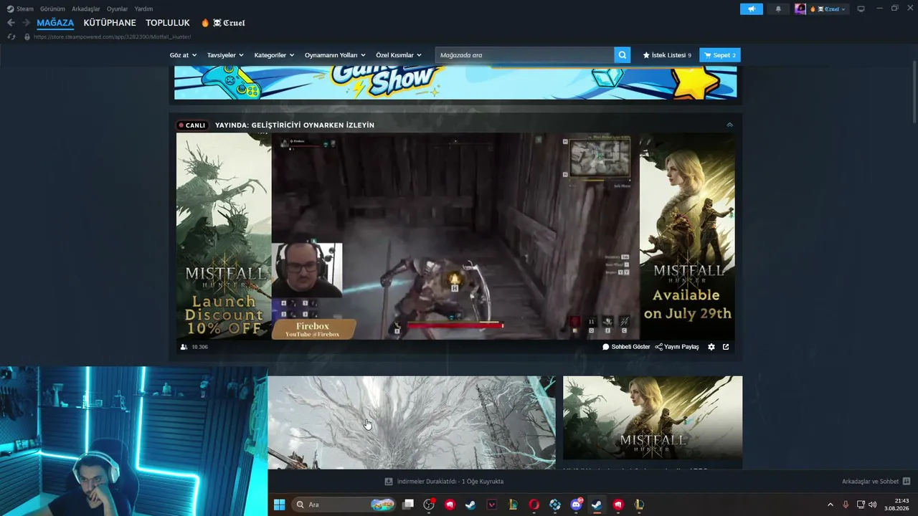This screenshot has height=516, width=918.
Task: Click the store page URL
Action: coord(112,37)
